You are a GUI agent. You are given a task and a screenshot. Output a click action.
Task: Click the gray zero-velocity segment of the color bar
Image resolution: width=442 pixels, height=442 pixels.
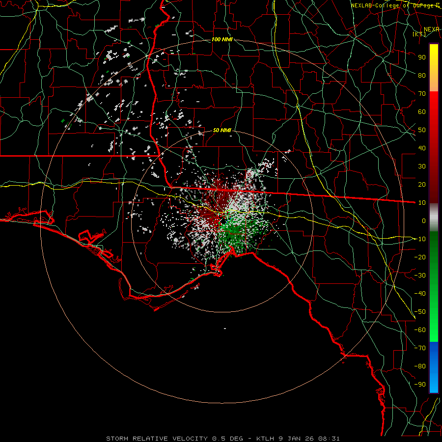point(434,219)
